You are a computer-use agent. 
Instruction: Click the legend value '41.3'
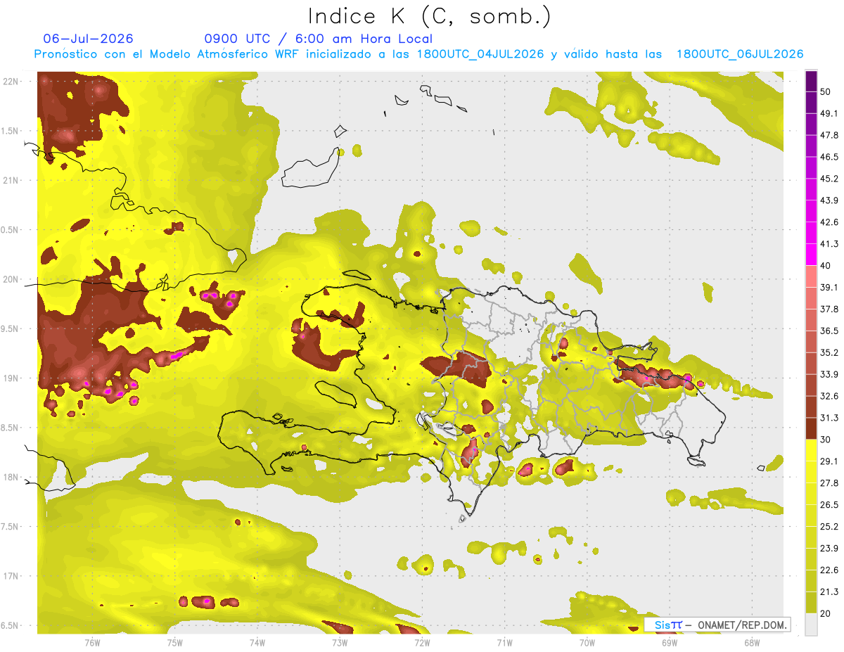click(830, 244)
